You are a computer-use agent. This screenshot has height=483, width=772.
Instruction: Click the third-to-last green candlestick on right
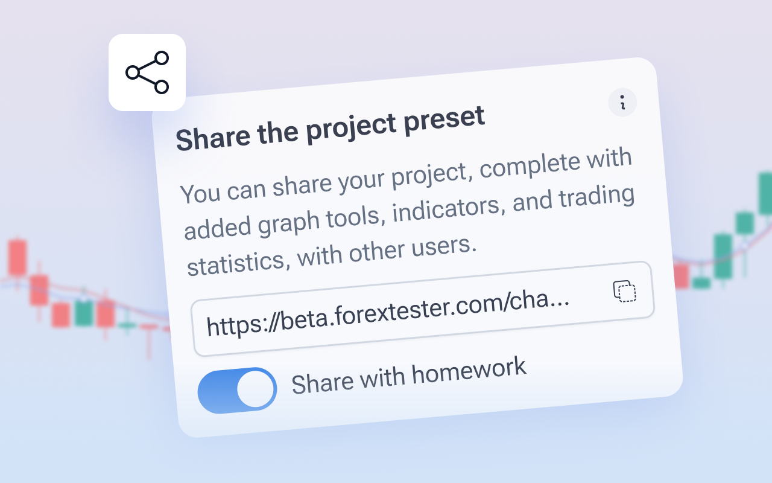(x=723, y=255)
